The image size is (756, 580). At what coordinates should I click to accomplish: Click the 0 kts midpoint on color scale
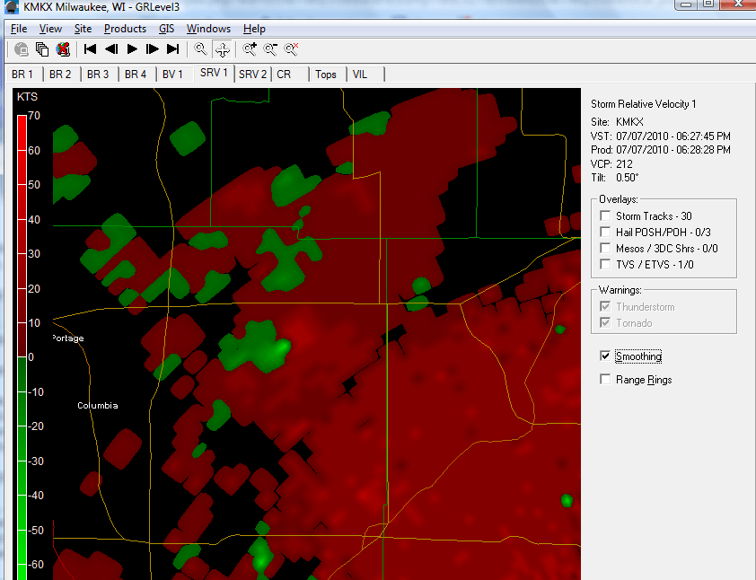coord(31,357)
